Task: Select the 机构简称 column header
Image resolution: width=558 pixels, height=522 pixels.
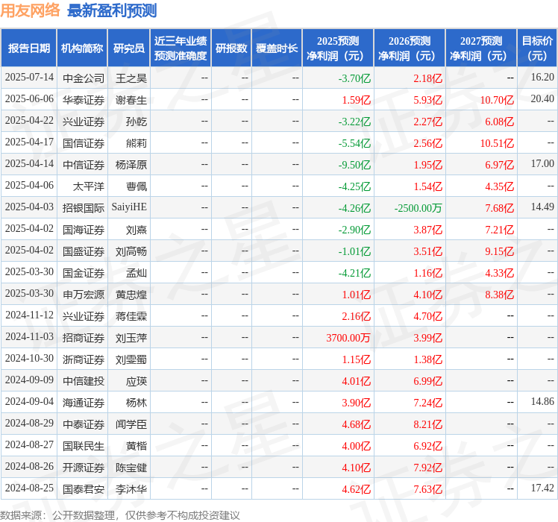Action: coord(82,48)
